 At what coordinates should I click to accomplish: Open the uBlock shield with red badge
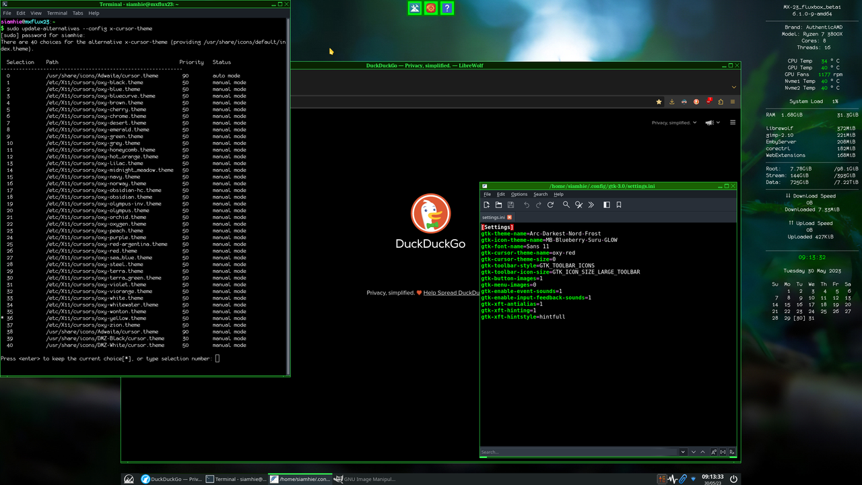click(708, 102)
